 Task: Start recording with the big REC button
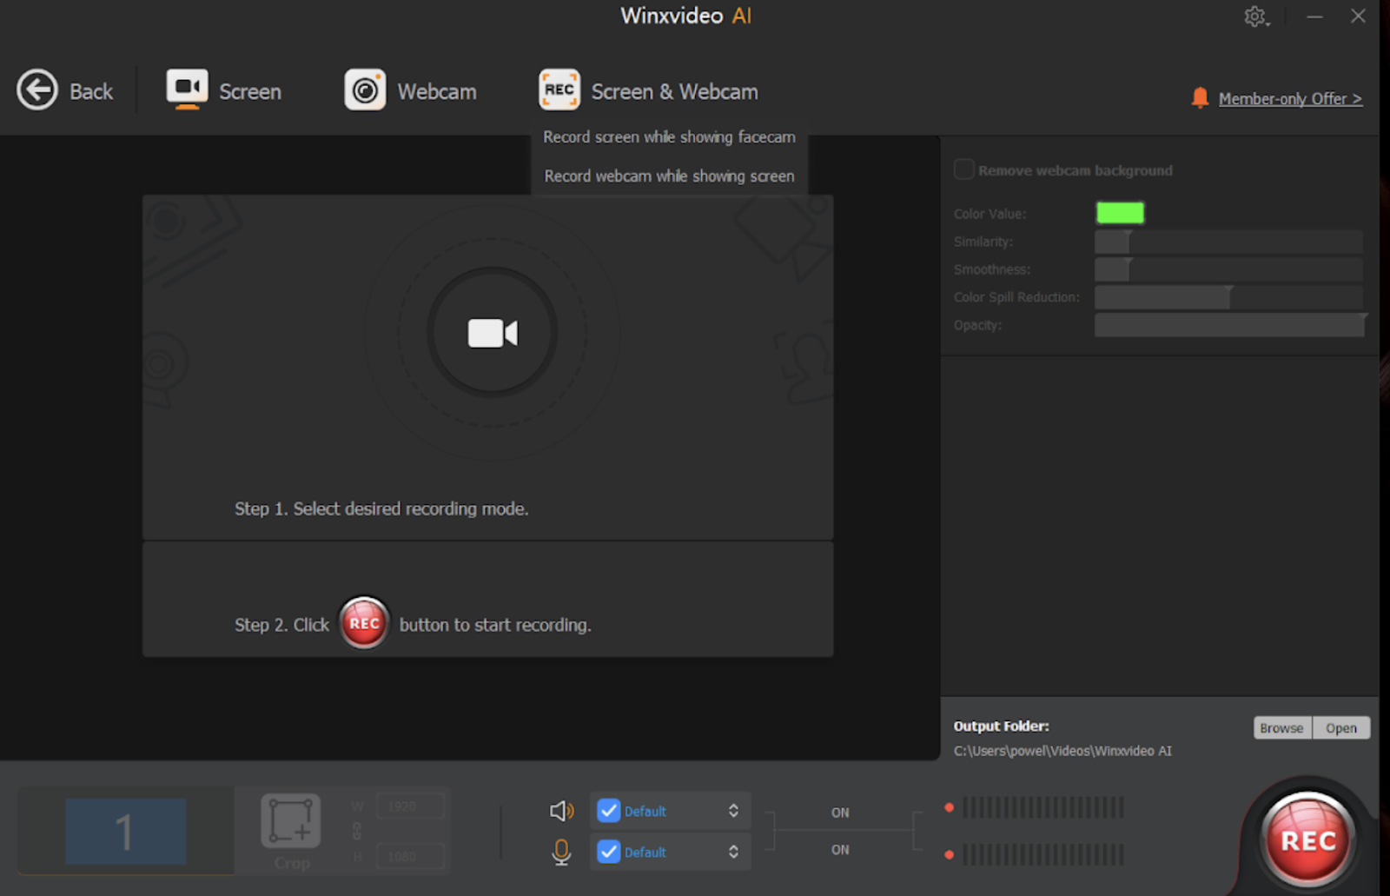[x=1308, y=840]
